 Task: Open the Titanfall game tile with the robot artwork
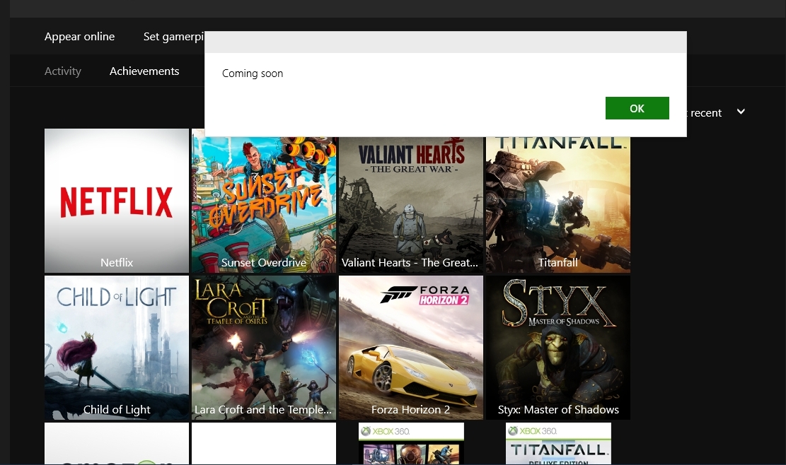[558, 205]
